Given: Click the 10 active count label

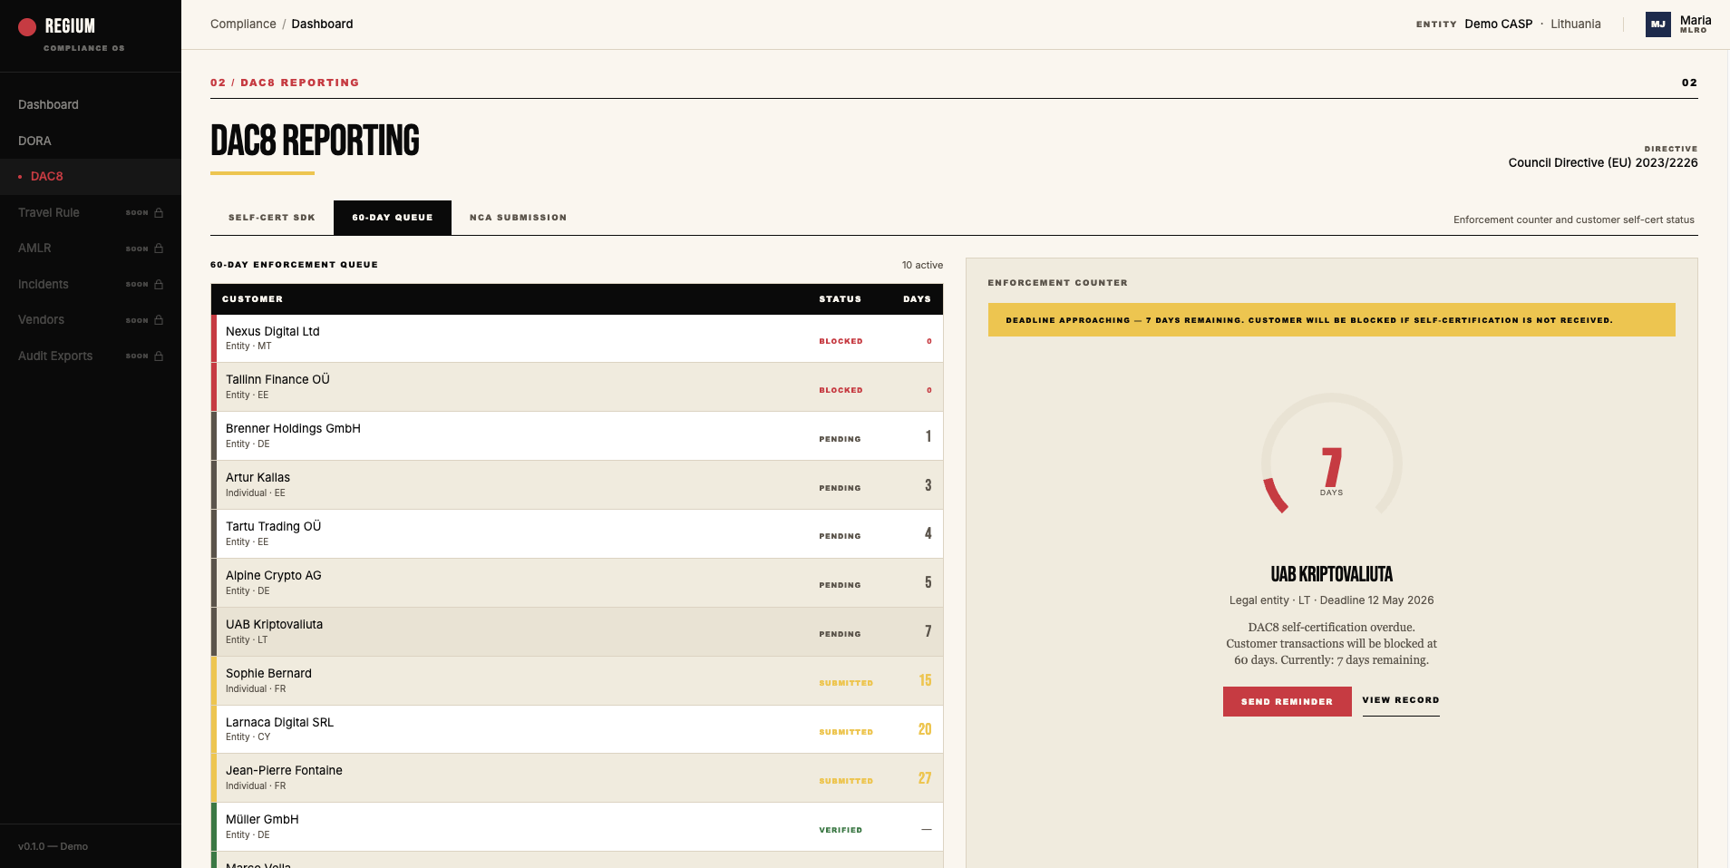Looking at the screenshot, I should click(922, 265).
